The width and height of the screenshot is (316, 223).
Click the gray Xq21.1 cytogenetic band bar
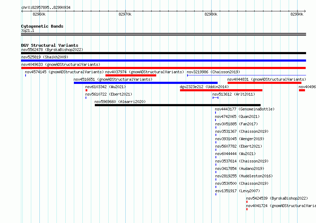pyautogui.click(x=163, y=34)
